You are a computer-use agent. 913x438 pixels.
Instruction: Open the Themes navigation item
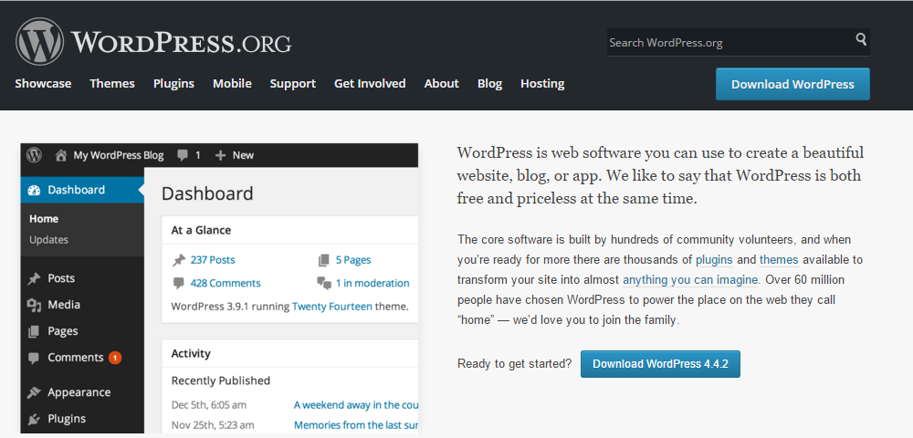[x=112, y=84]
